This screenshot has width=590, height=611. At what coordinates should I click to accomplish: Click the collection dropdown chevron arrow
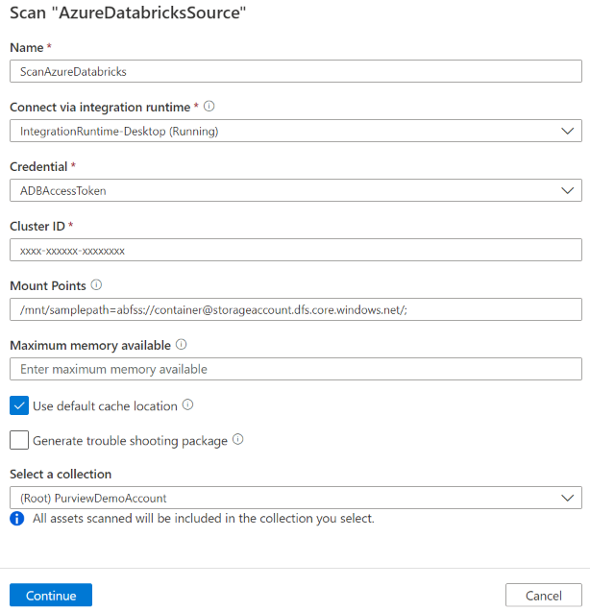(x=565, y=497)
